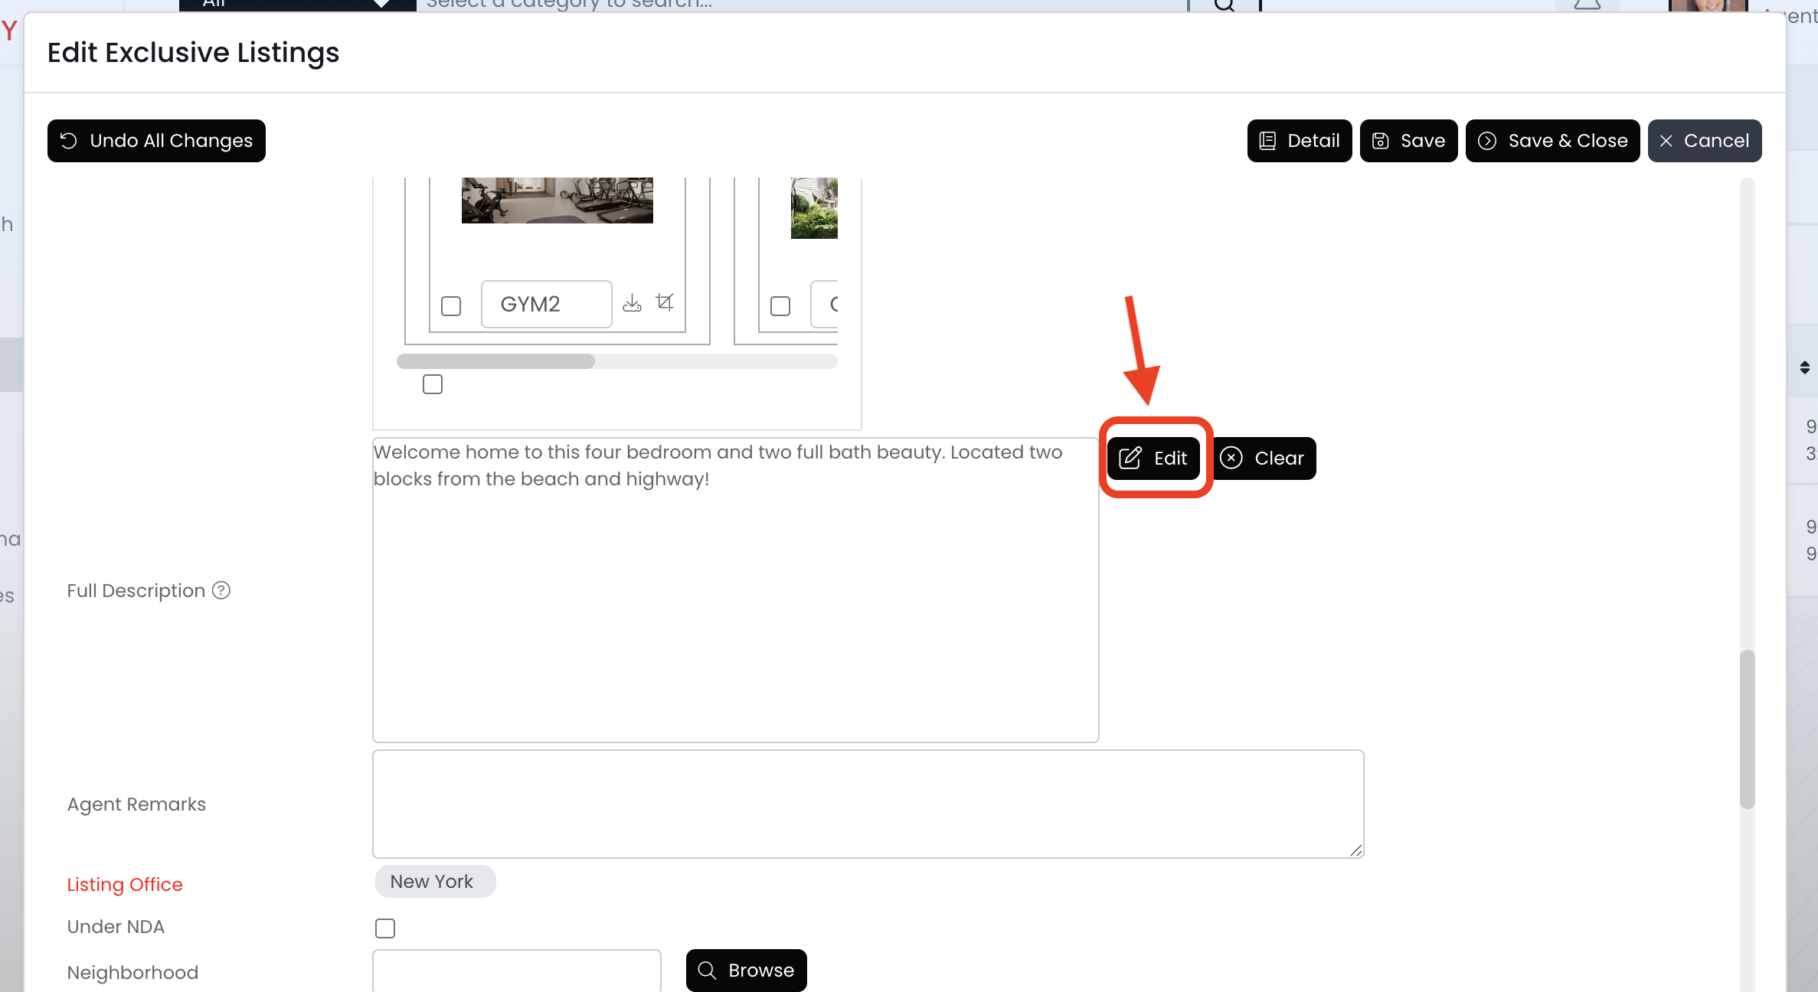Image resolution: width=1818 pixels, height=992 pixels.
Task: Click Undo All Changes
Action: [156, 141]
